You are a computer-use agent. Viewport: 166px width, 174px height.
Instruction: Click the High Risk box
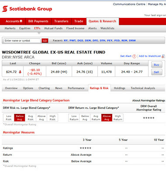52,118
